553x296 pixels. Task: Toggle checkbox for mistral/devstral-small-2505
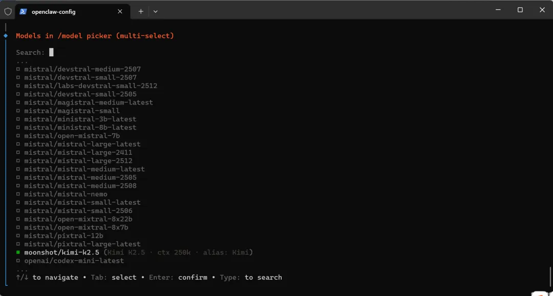point(18,94)
